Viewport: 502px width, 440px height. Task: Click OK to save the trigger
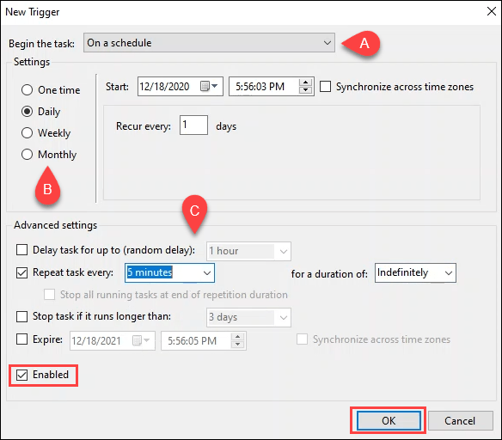coord(389,420)
